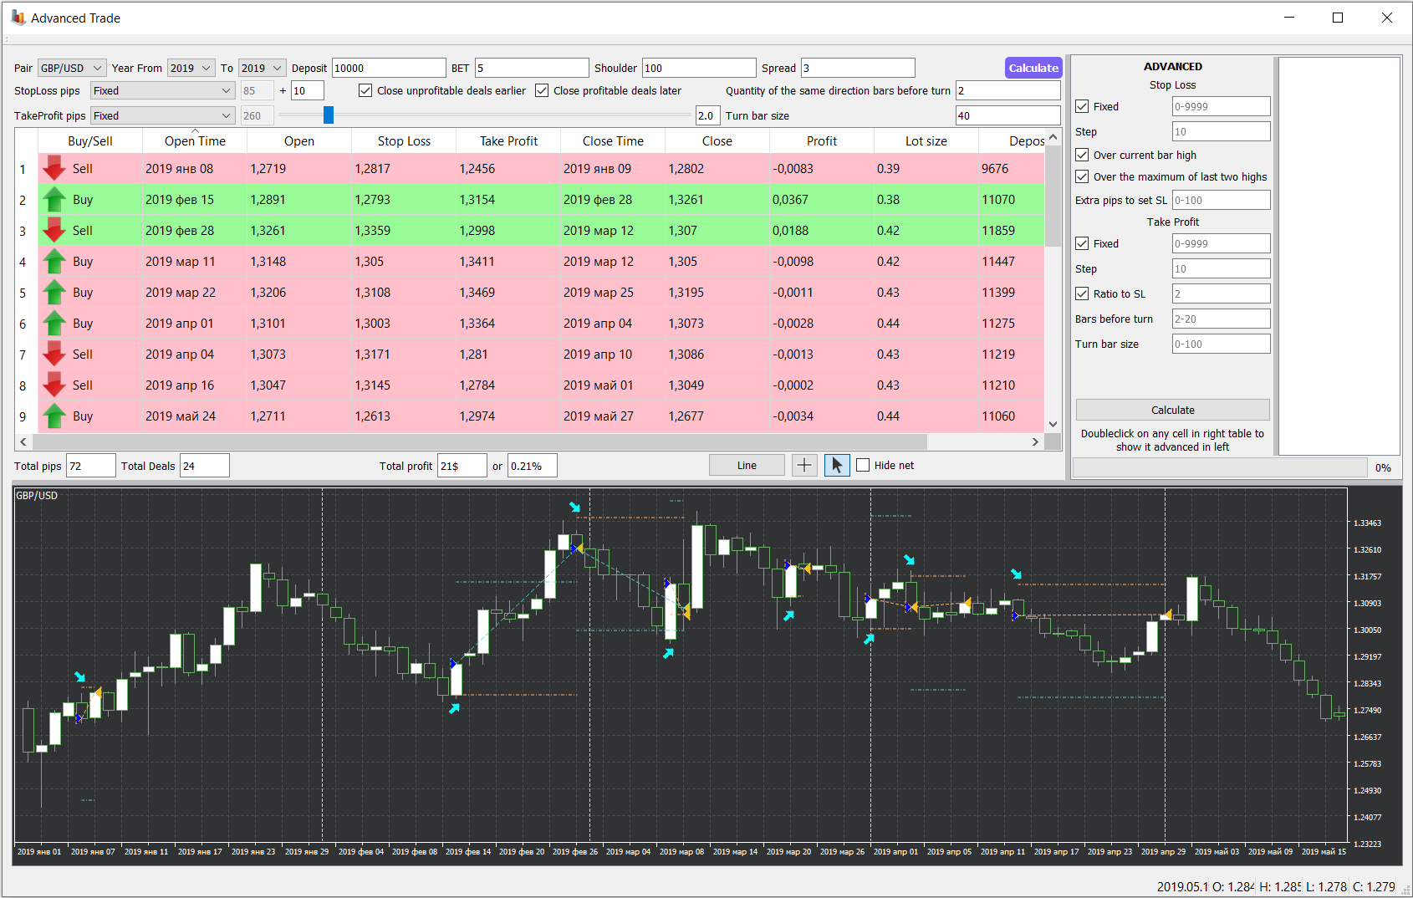Image resolution: width=1413 pixels, height=898 pixels.
Task: Click the purple Calculate button
Action: click(1033, 68)
